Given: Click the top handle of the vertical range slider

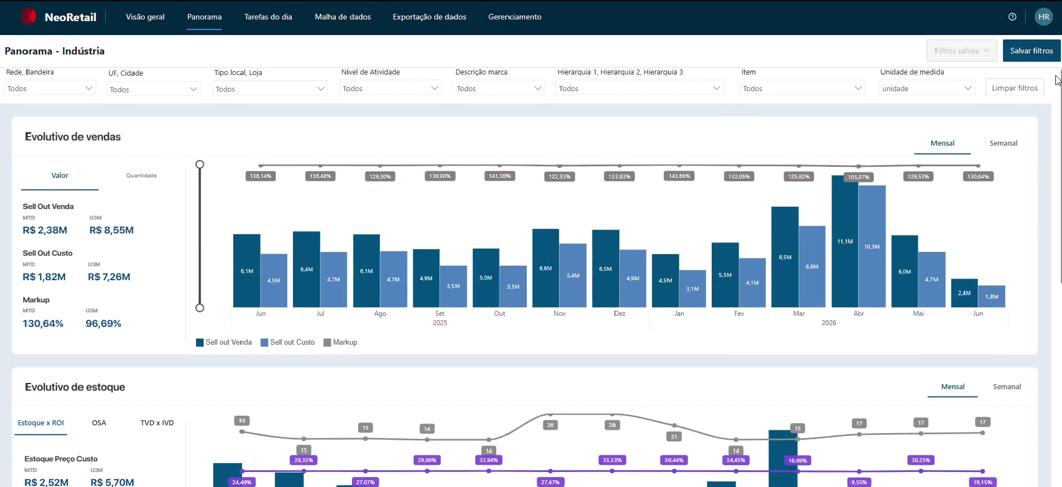Looking at the screenshot, I should pos(200,165).
